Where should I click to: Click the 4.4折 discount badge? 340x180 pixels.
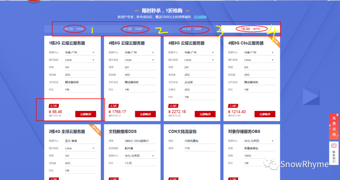click(173, 106)
